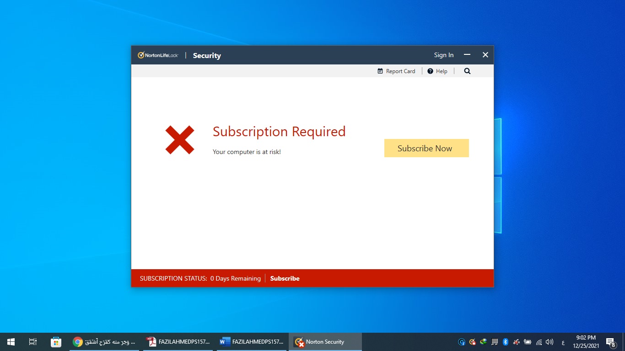Viewport: 625px width, 351px height.
Task: Launch Microsoft Store from taskbar
Action: [56, 342]
